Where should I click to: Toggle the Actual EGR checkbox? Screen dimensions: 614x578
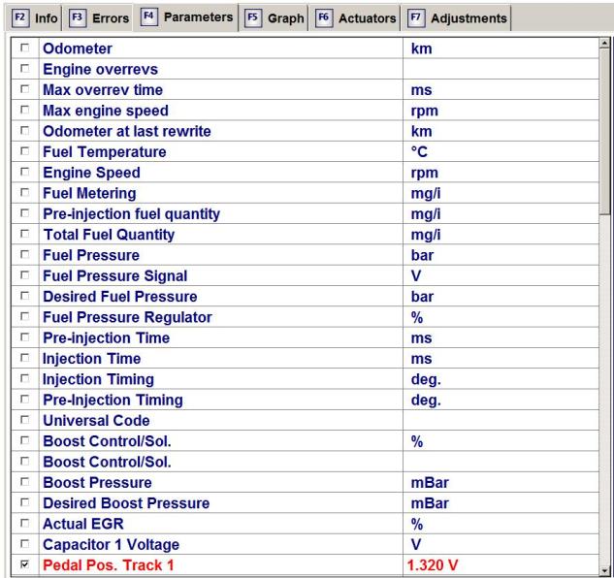tap(22, 524)
